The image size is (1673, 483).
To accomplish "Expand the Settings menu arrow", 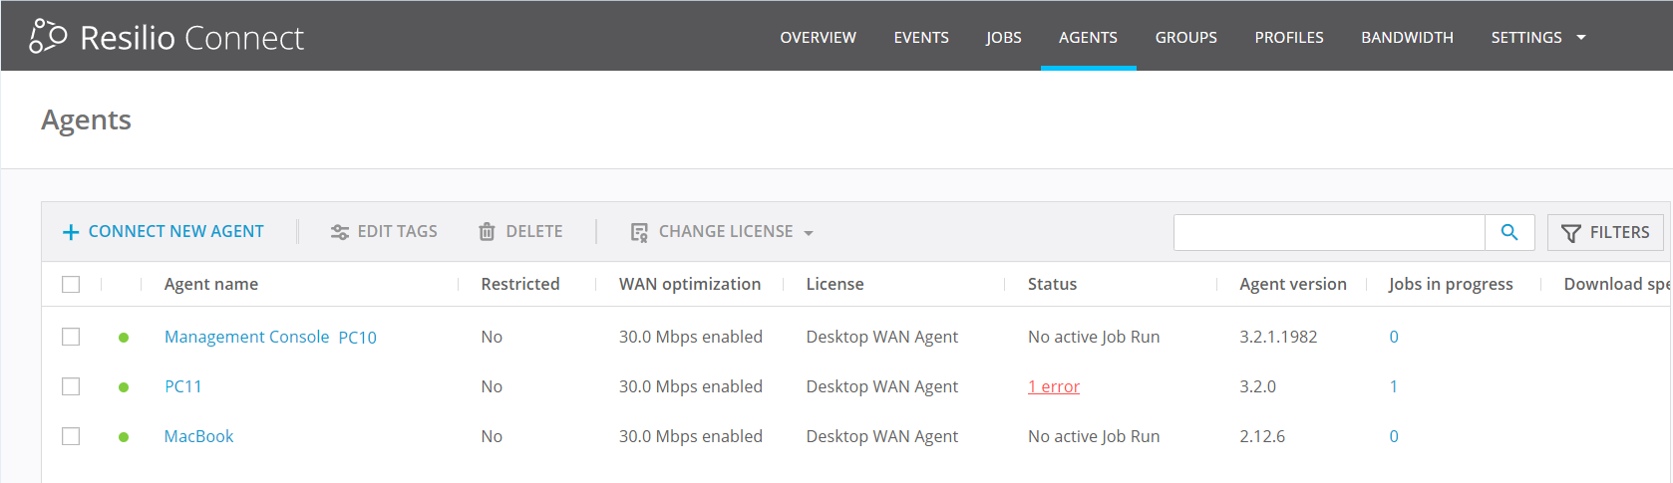I will [1581, 38].
